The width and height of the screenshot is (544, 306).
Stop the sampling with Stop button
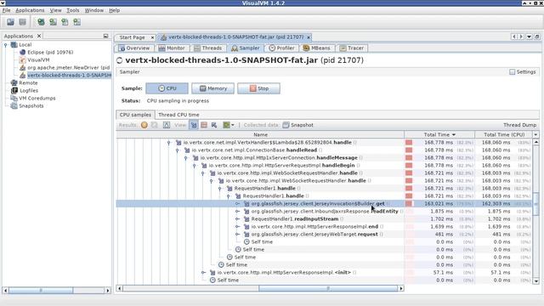[x=258, y=88]
